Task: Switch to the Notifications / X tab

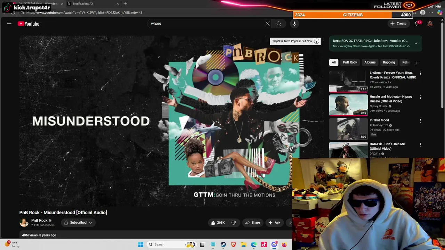Action: [92, 4]
